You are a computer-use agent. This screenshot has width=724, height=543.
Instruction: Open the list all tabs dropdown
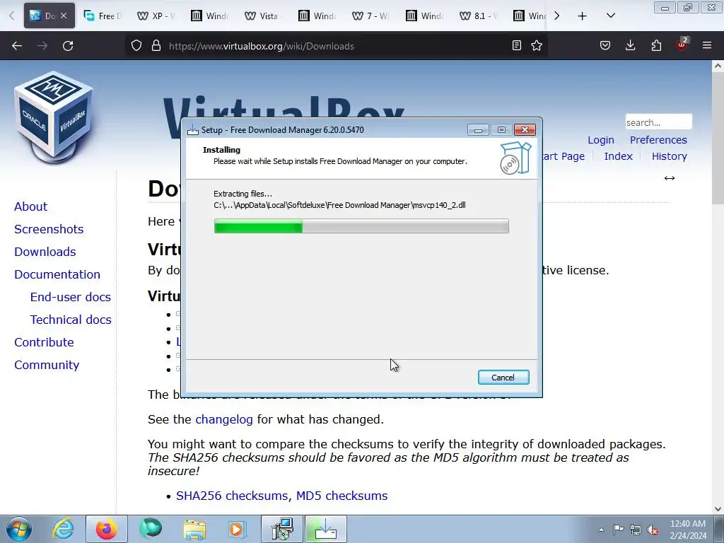(610, 16)
